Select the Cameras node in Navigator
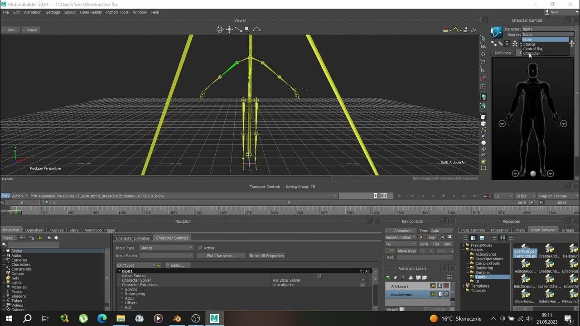This screenshot has width=580, height=326. pyautogui.click(x=19, y=260)
